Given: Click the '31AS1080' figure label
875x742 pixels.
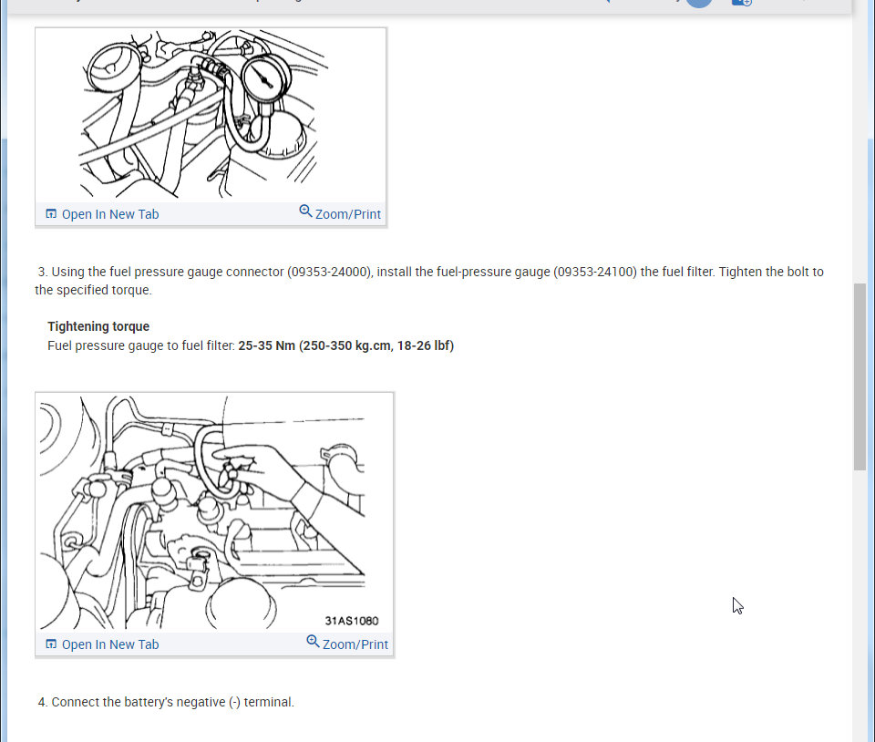Looking at the screenshot, I should coord(352,621).
